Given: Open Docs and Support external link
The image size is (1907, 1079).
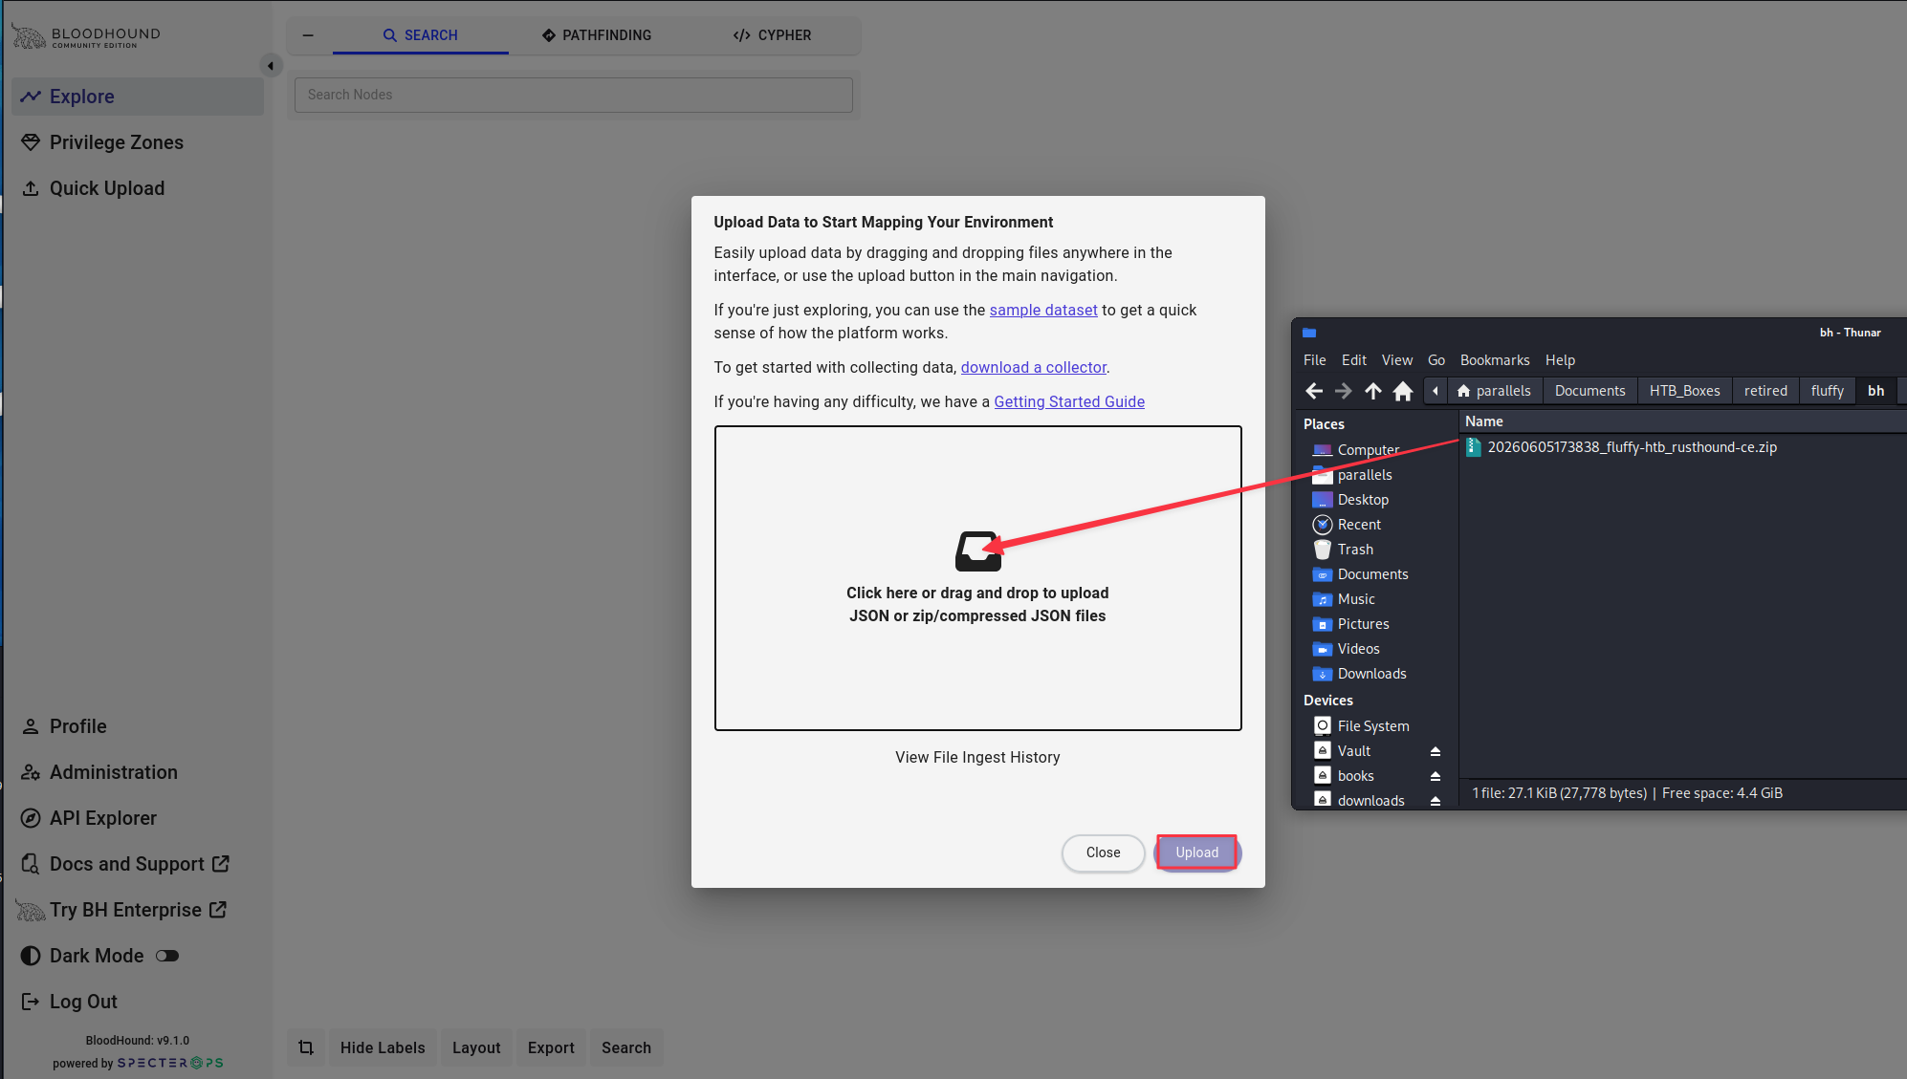Looking at the screenshot, I should coord(138,864).
